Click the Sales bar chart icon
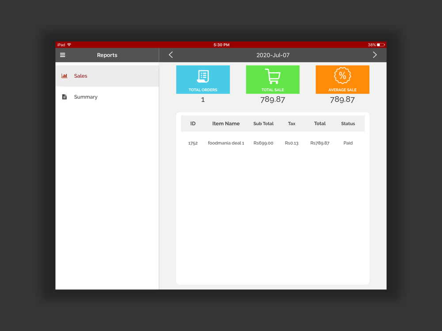 64,76
